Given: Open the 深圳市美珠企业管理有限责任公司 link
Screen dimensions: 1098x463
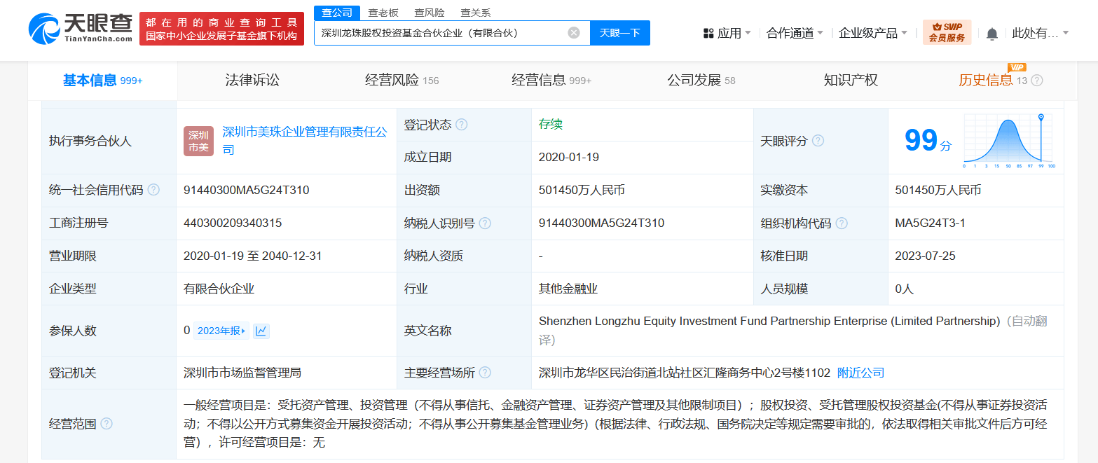Looking at the screenshot, I should tap(305, 141).
